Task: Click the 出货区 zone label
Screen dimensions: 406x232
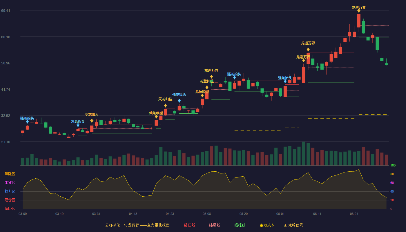Action: coord(10,183)
